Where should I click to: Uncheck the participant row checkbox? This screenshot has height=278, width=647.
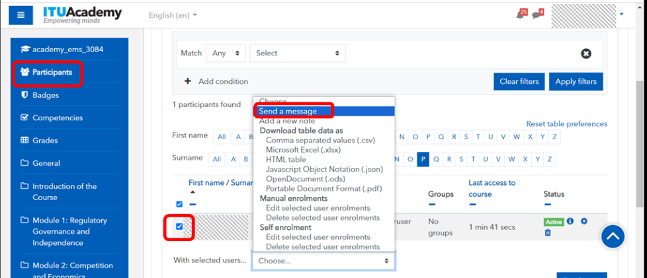click(179, 226)
